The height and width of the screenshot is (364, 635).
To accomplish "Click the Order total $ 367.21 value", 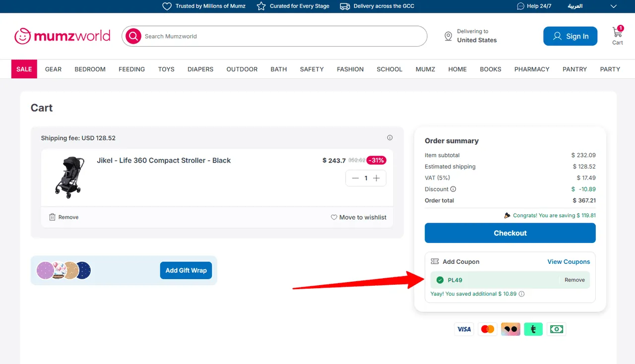I will coord(584,200).
